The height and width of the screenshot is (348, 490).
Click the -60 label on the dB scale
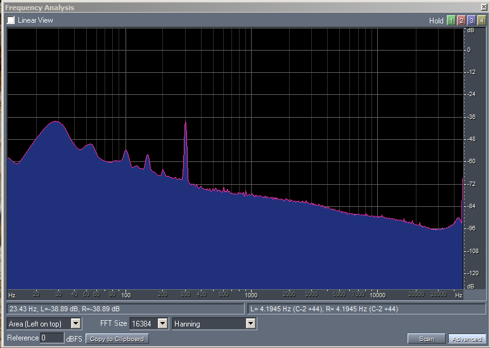click(470, 161)
